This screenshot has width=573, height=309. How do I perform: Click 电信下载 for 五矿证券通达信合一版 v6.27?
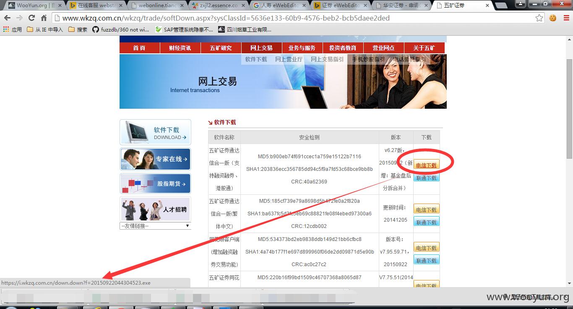[426, 165]
